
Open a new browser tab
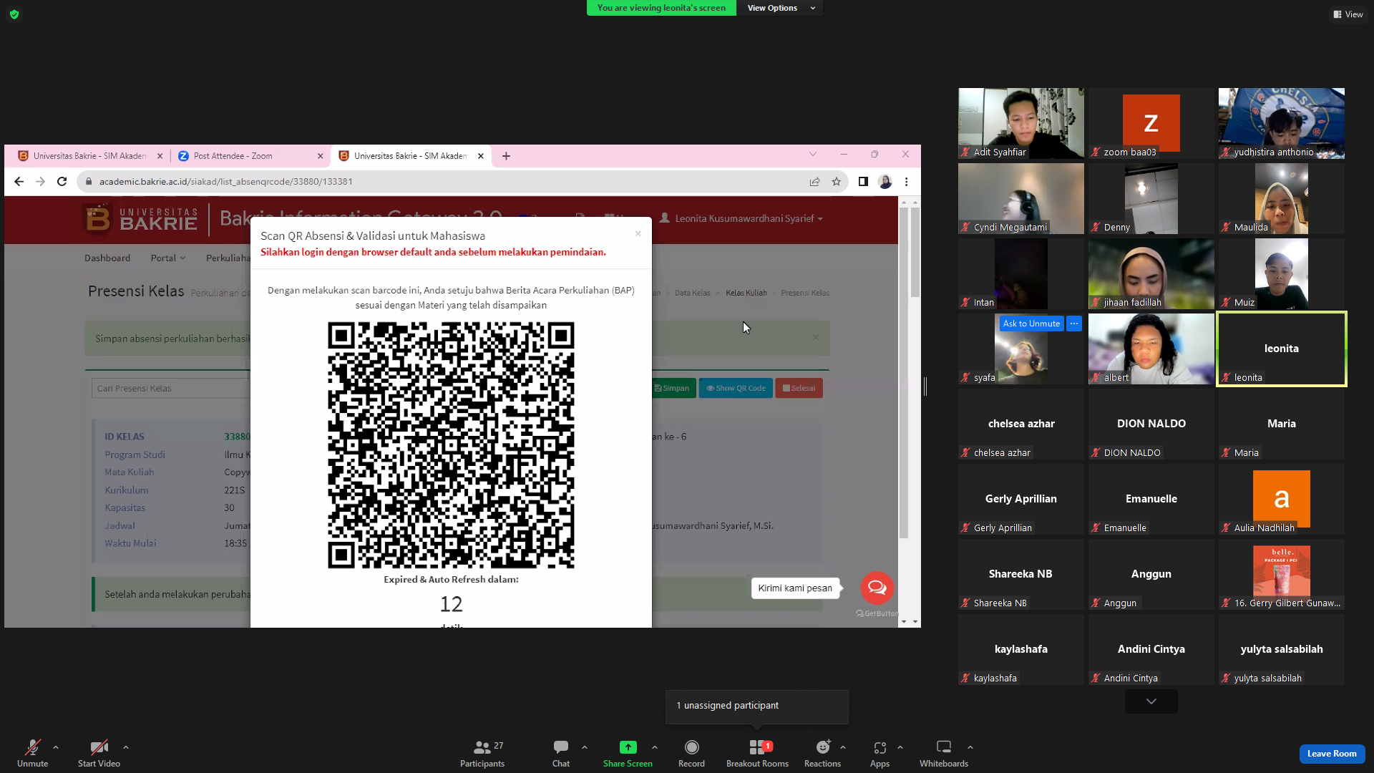507,156
